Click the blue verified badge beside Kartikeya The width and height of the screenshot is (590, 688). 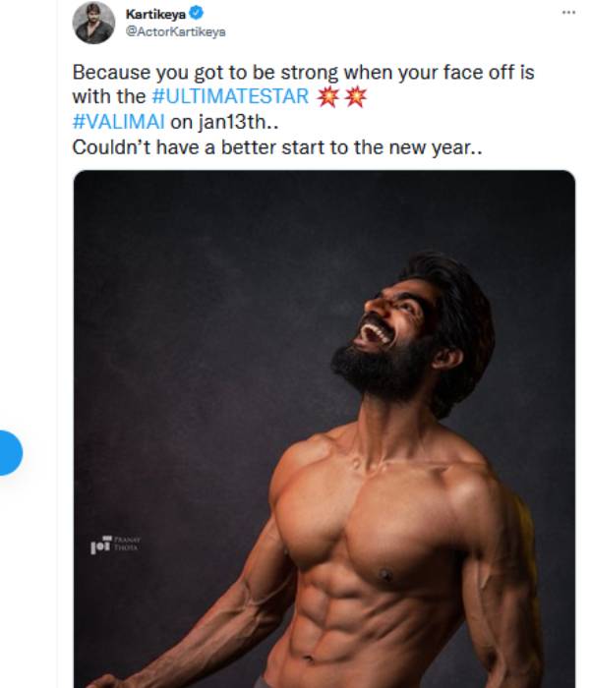[x=197, y=14]
